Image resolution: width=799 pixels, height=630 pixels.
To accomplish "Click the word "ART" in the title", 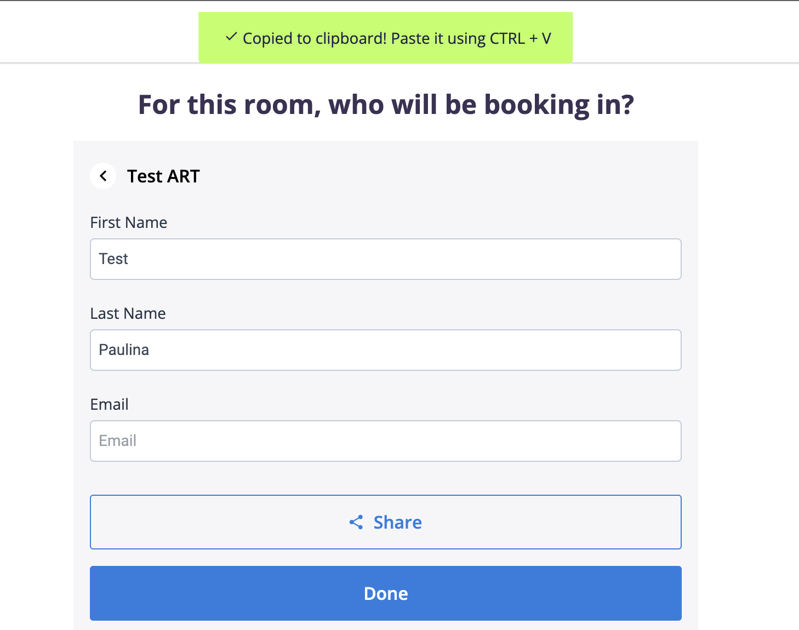I will pyautogui.click(x=184, y=176).
